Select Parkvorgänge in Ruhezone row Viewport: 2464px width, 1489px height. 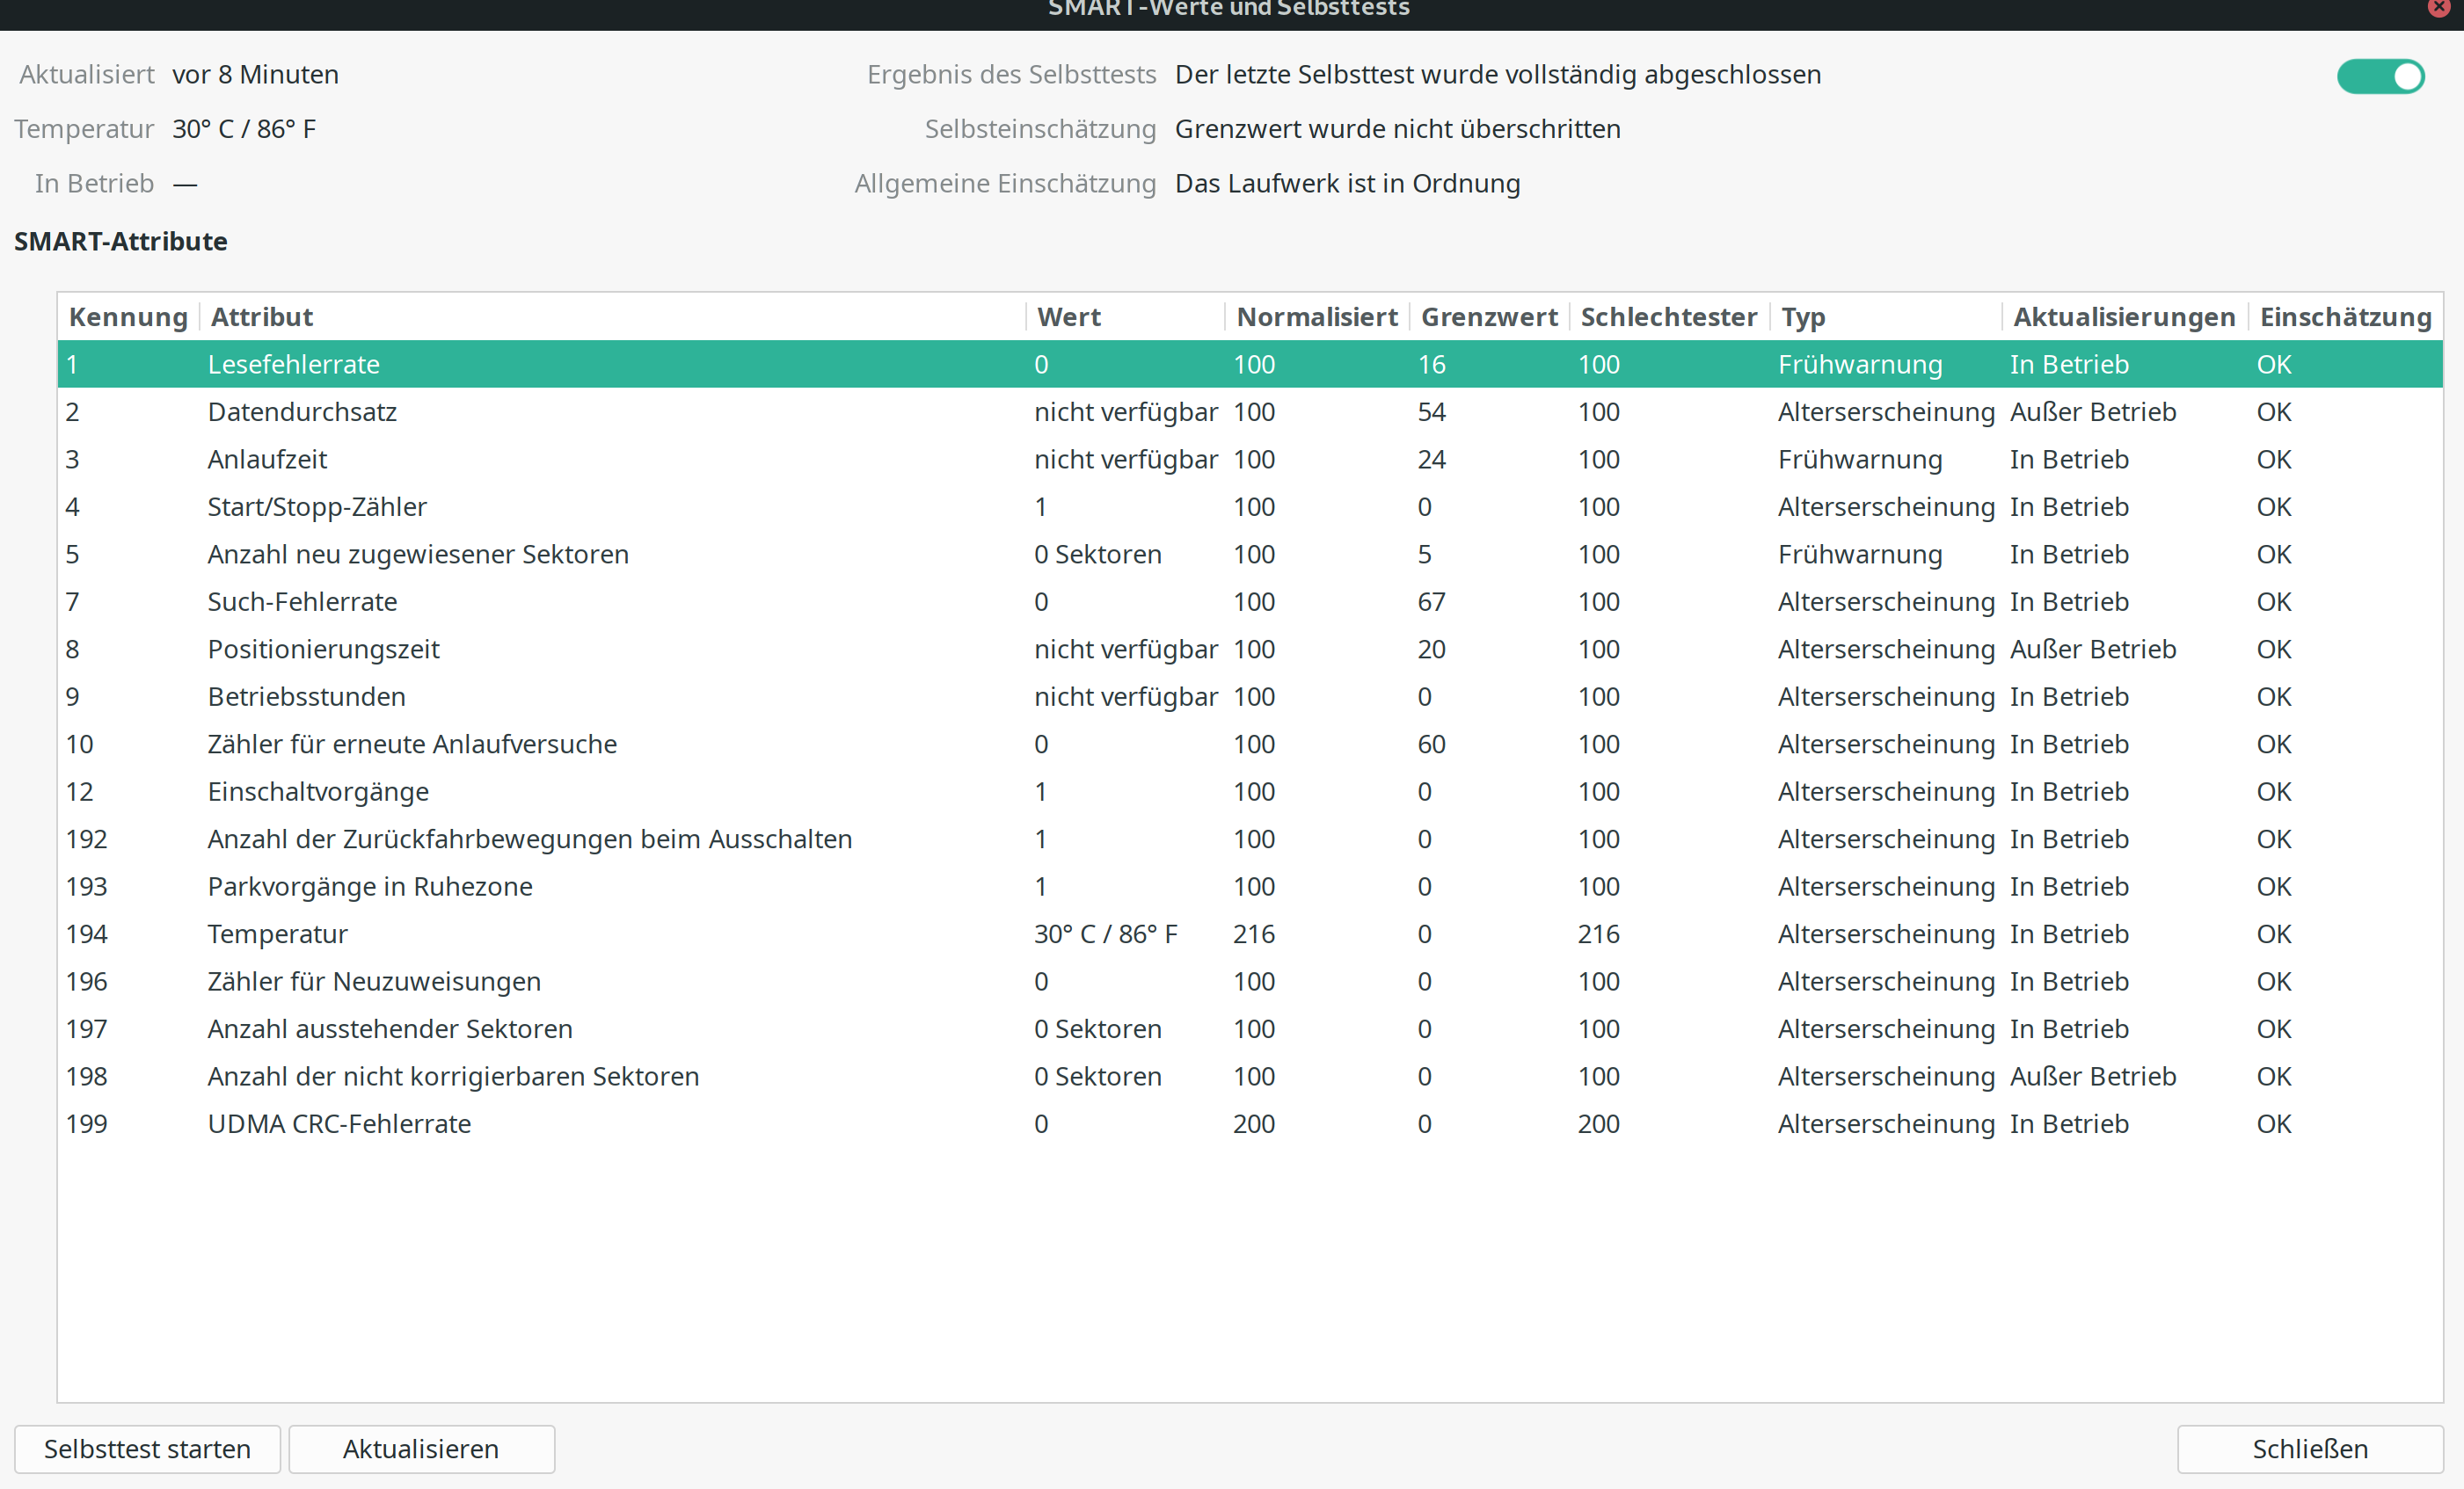(370, 886)
